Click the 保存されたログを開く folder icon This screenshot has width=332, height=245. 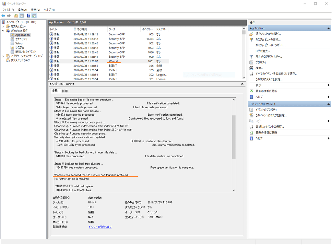click(x=251, y=34)
